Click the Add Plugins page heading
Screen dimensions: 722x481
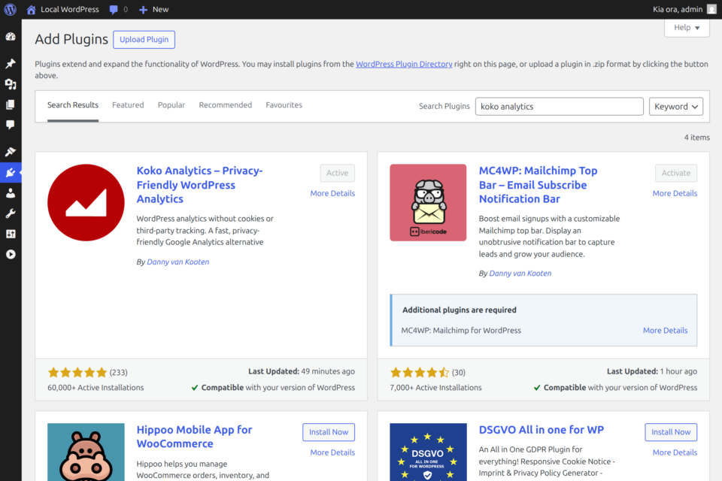pos(71,39)
